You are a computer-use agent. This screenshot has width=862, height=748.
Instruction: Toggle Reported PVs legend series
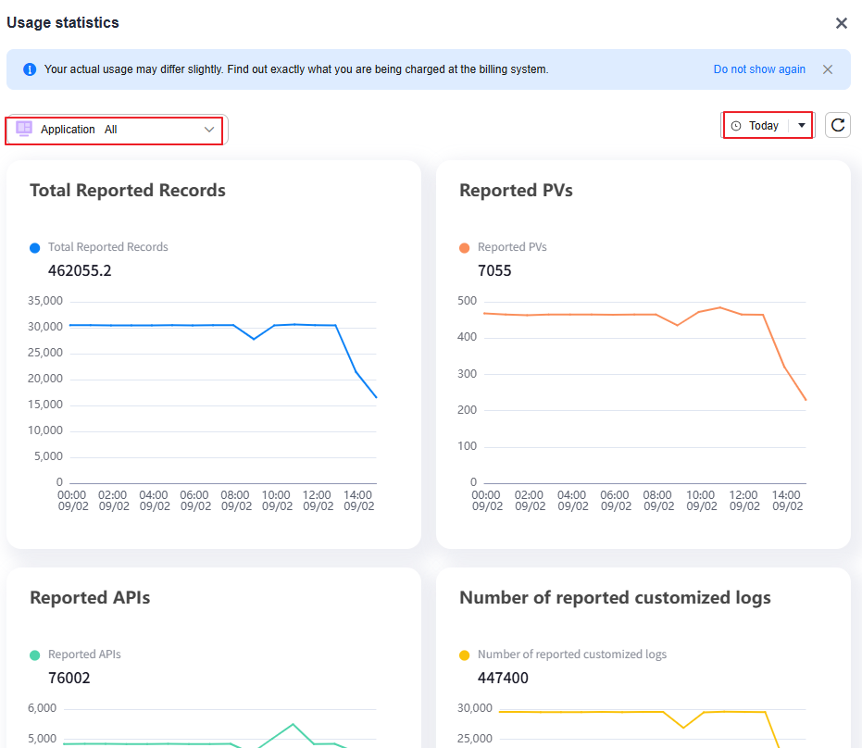[x=512, y=247]
